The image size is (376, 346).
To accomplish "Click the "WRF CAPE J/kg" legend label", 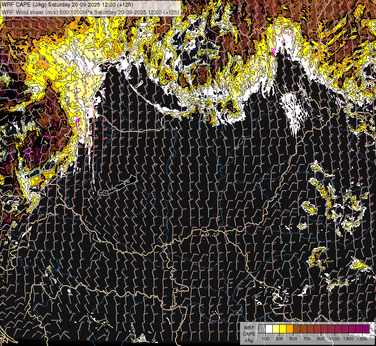I will pos(249,334).
